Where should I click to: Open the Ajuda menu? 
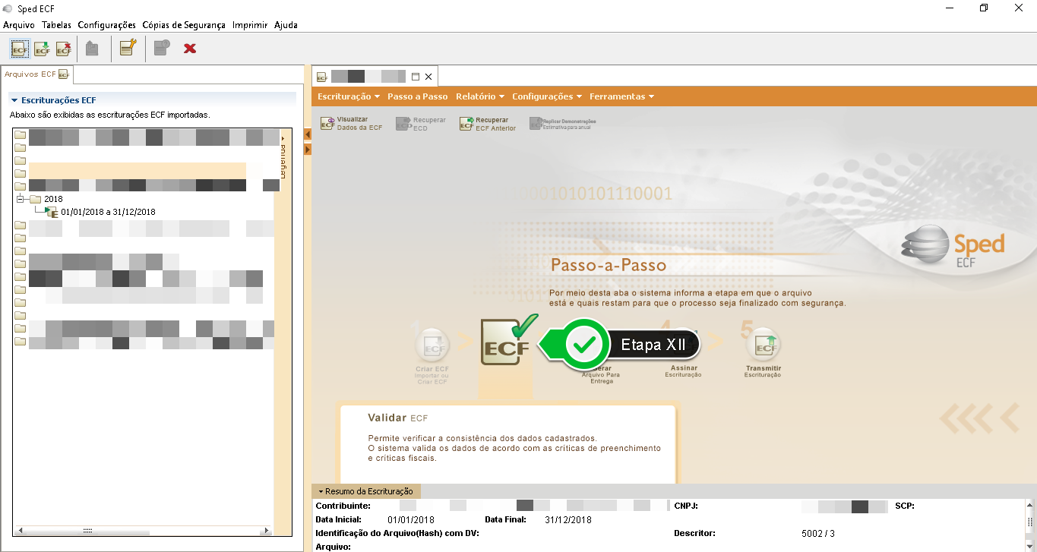pyautogui.click(x=286, y=25)
